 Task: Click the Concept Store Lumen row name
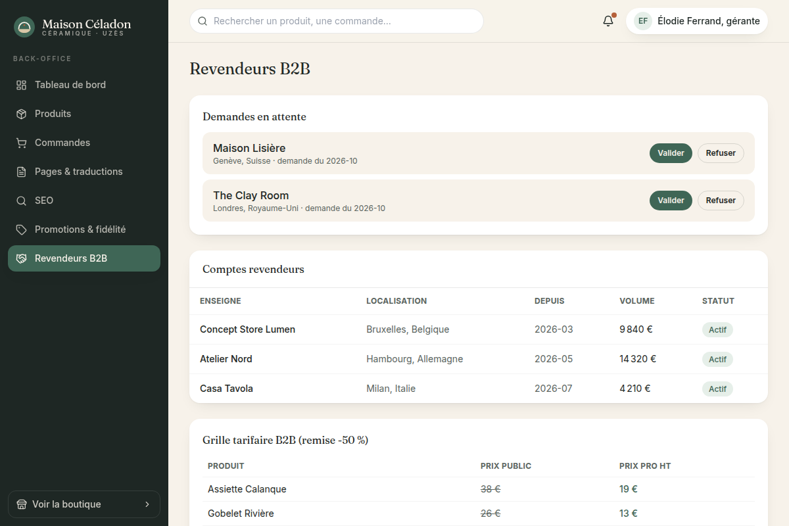point(247,329)
